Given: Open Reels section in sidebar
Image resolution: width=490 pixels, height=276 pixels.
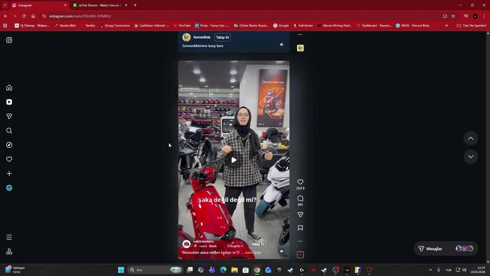Looking at the screenshot, I should 9,102.
